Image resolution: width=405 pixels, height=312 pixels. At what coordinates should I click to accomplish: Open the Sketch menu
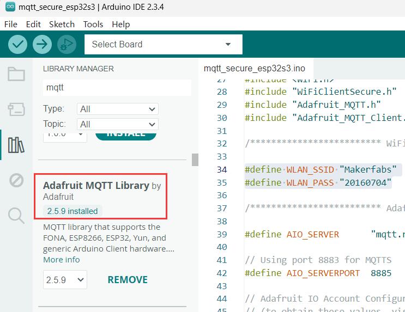[x=62, y=25]
